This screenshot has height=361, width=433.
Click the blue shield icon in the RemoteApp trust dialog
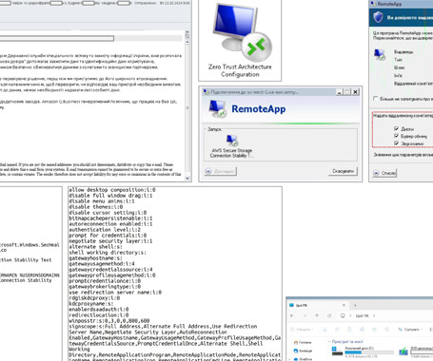tap(378, 17)
